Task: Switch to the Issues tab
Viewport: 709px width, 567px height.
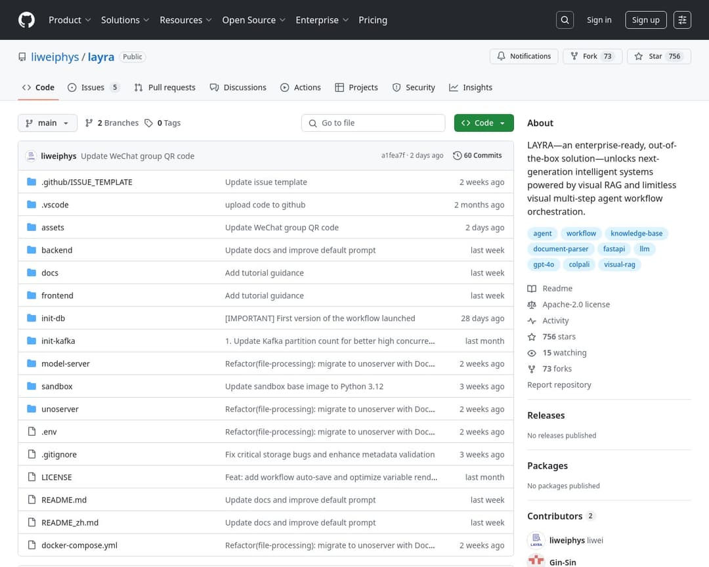Action: click(x=94, y=87)
